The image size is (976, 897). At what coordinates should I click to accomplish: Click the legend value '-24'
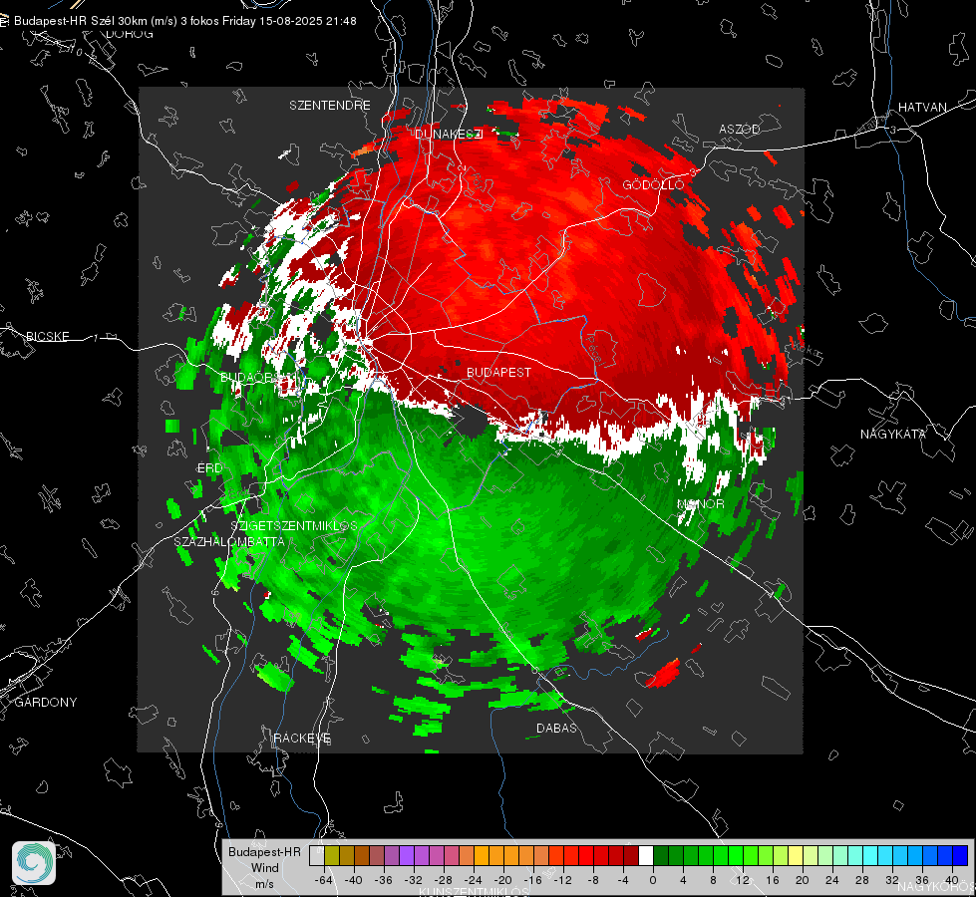474,880
